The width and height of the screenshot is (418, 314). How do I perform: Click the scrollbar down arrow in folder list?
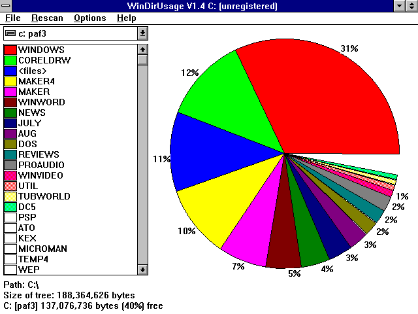click(142, 270)
